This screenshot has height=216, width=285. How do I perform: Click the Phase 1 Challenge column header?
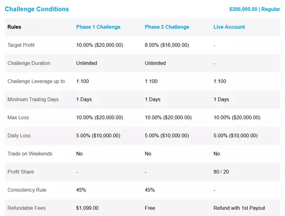click(98, 27)
